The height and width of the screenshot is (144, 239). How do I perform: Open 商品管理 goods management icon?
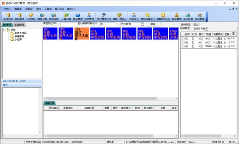[x=78, y=17]
